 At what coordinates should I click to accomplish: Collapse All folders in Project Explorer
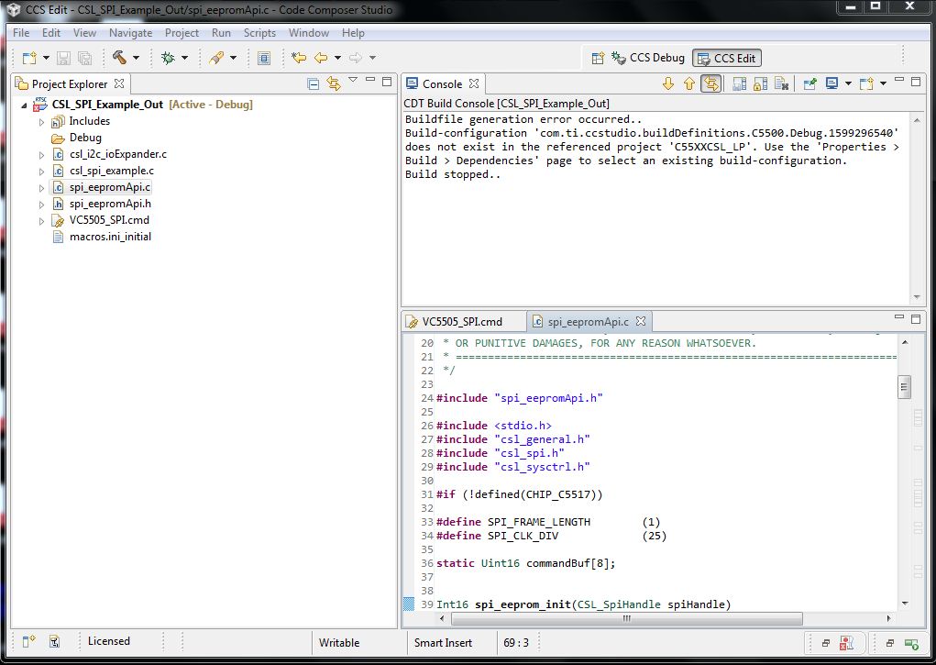(x=314, y=83)
